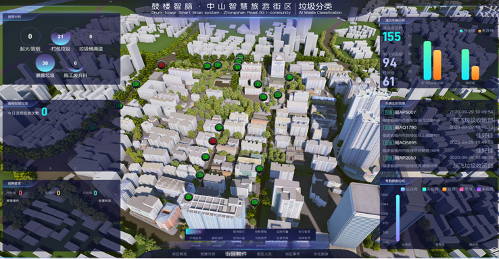Toggle the 未连接 orange legend item

485,31
